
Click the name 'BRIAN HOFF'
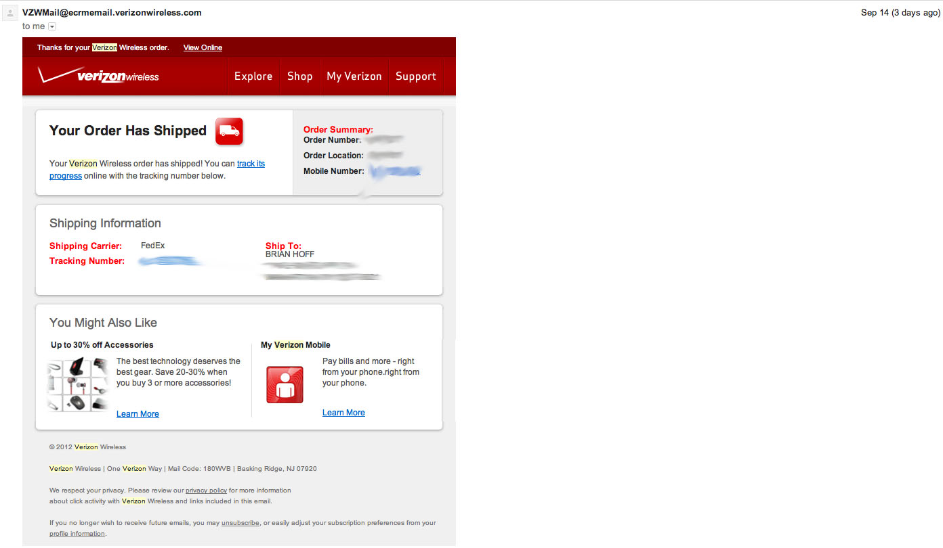[x=290, y=254]
